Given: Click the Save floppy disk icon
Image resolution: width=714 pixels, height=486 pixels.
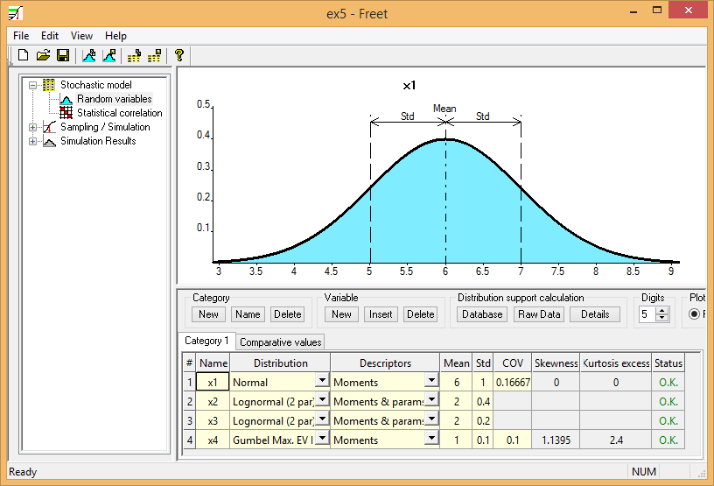Looking at the screenshot, I should 63,55.
